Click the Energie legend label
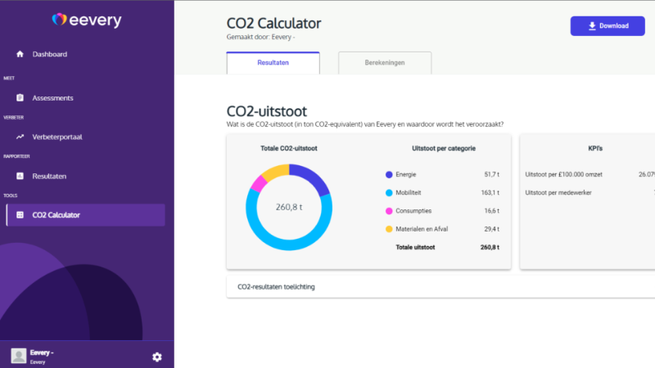This screenshot has width=655, height=368. (405, 174)
